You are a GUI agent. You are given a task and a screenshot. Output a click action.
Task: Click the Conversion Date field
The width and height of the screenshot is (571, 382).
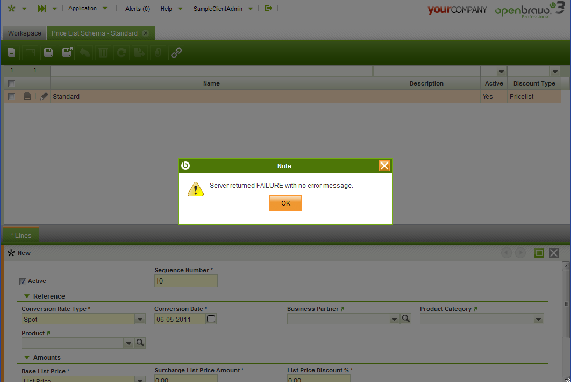tap(180, 319)
